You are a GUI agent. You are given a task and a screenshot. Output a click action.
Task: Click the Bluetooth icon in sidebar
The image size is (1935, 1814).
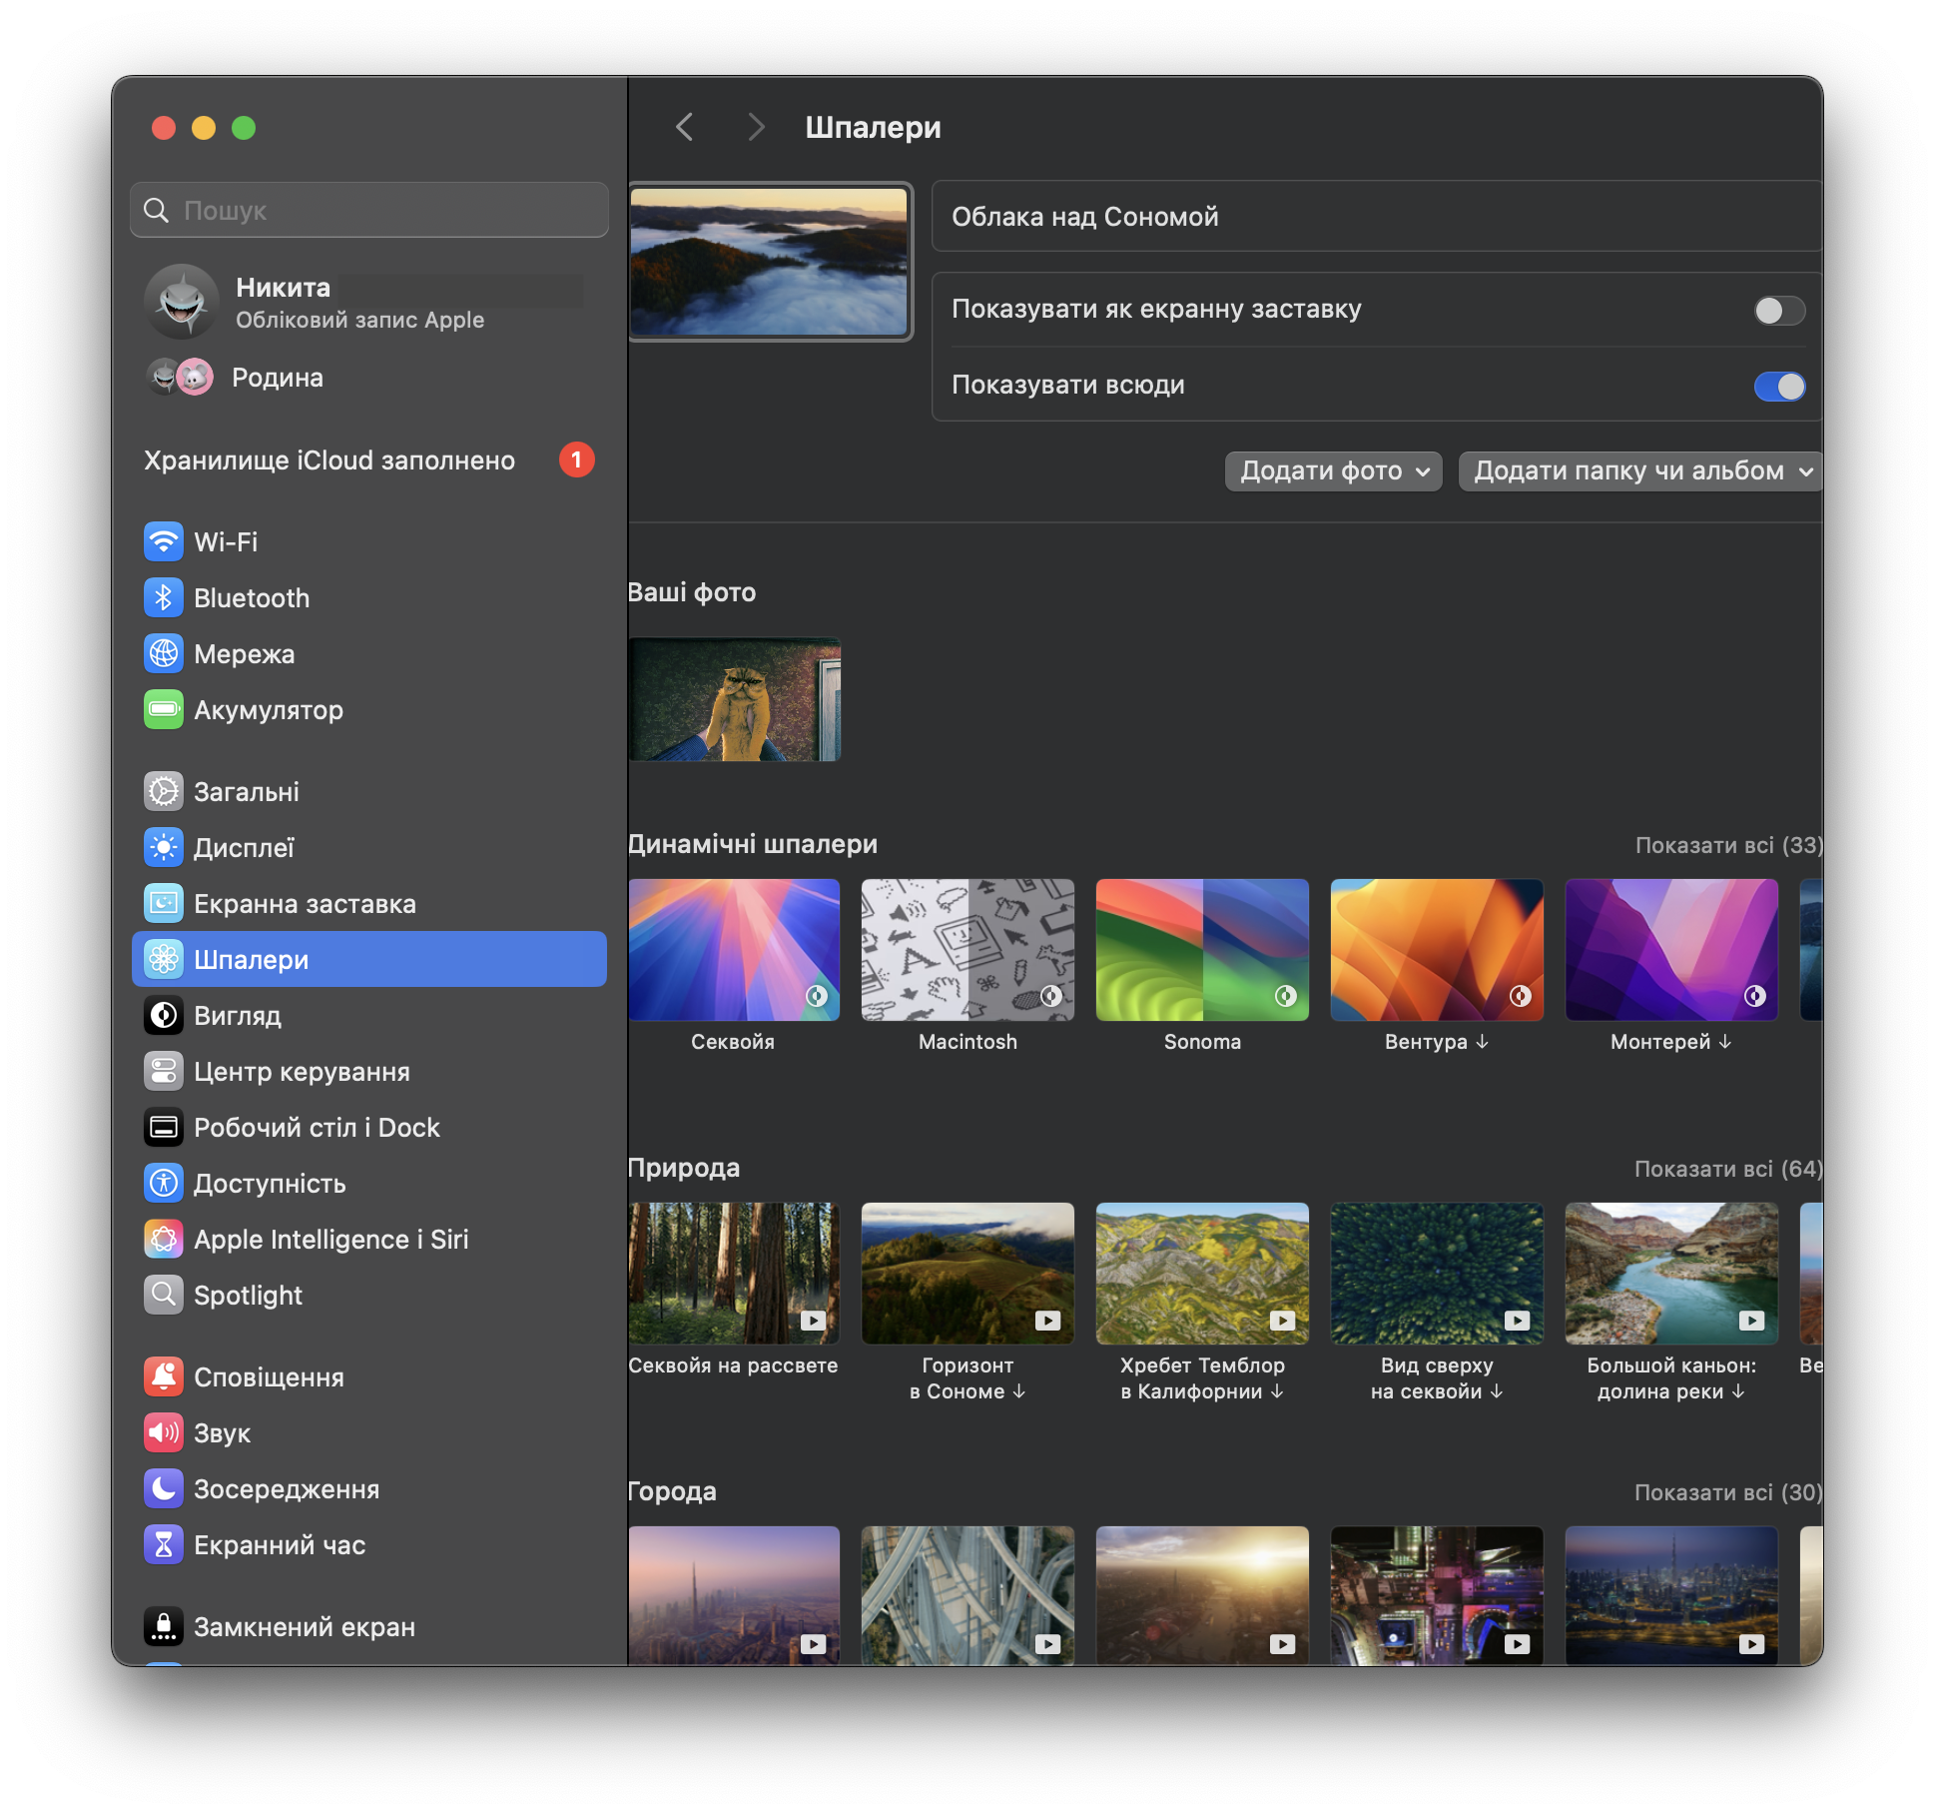pos(163,598)
